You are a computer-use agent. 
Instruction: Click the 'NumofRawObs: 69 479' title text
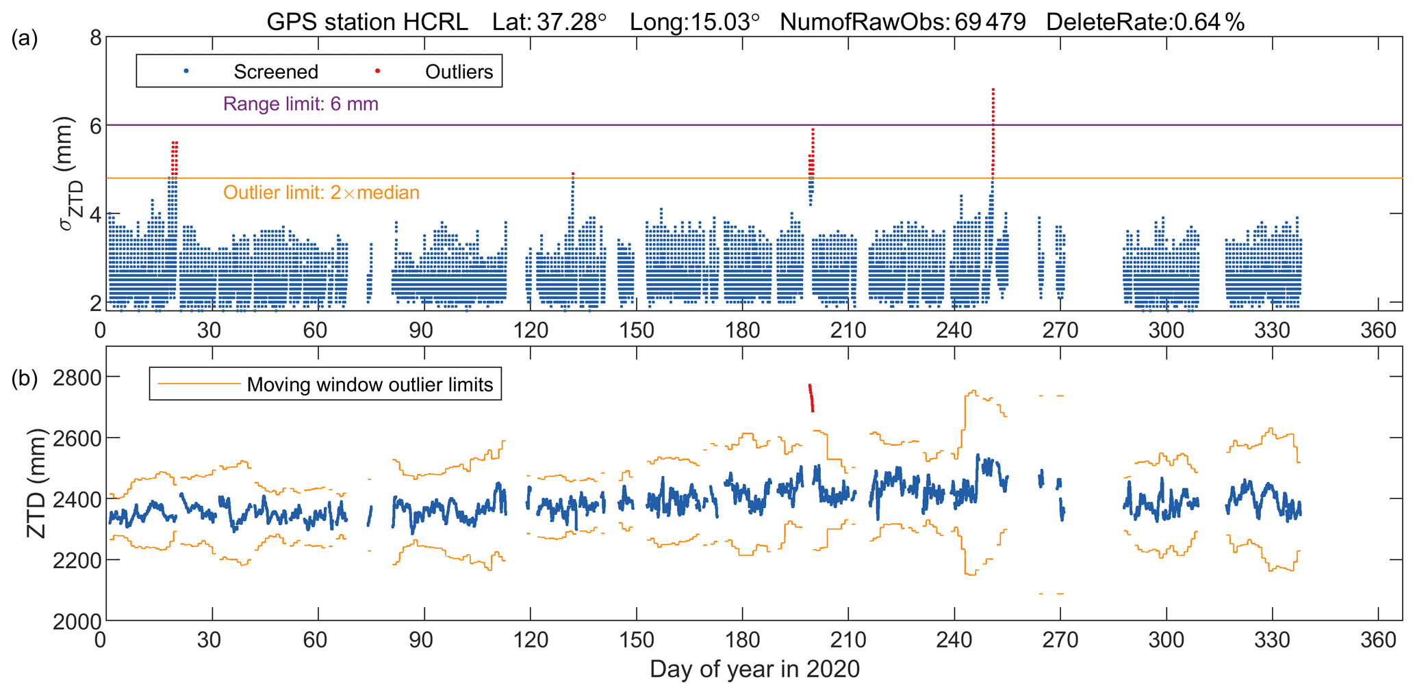click(902, 22)
